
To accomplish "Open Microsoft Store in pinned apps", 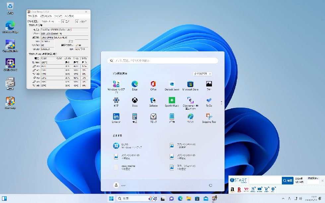I will pos(190,84).
